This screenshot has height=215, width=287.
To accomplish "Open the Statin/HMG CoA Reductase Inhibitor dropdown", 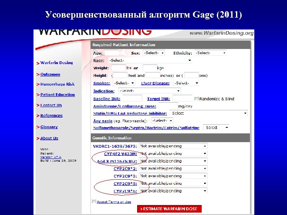I will pos(208,113).
